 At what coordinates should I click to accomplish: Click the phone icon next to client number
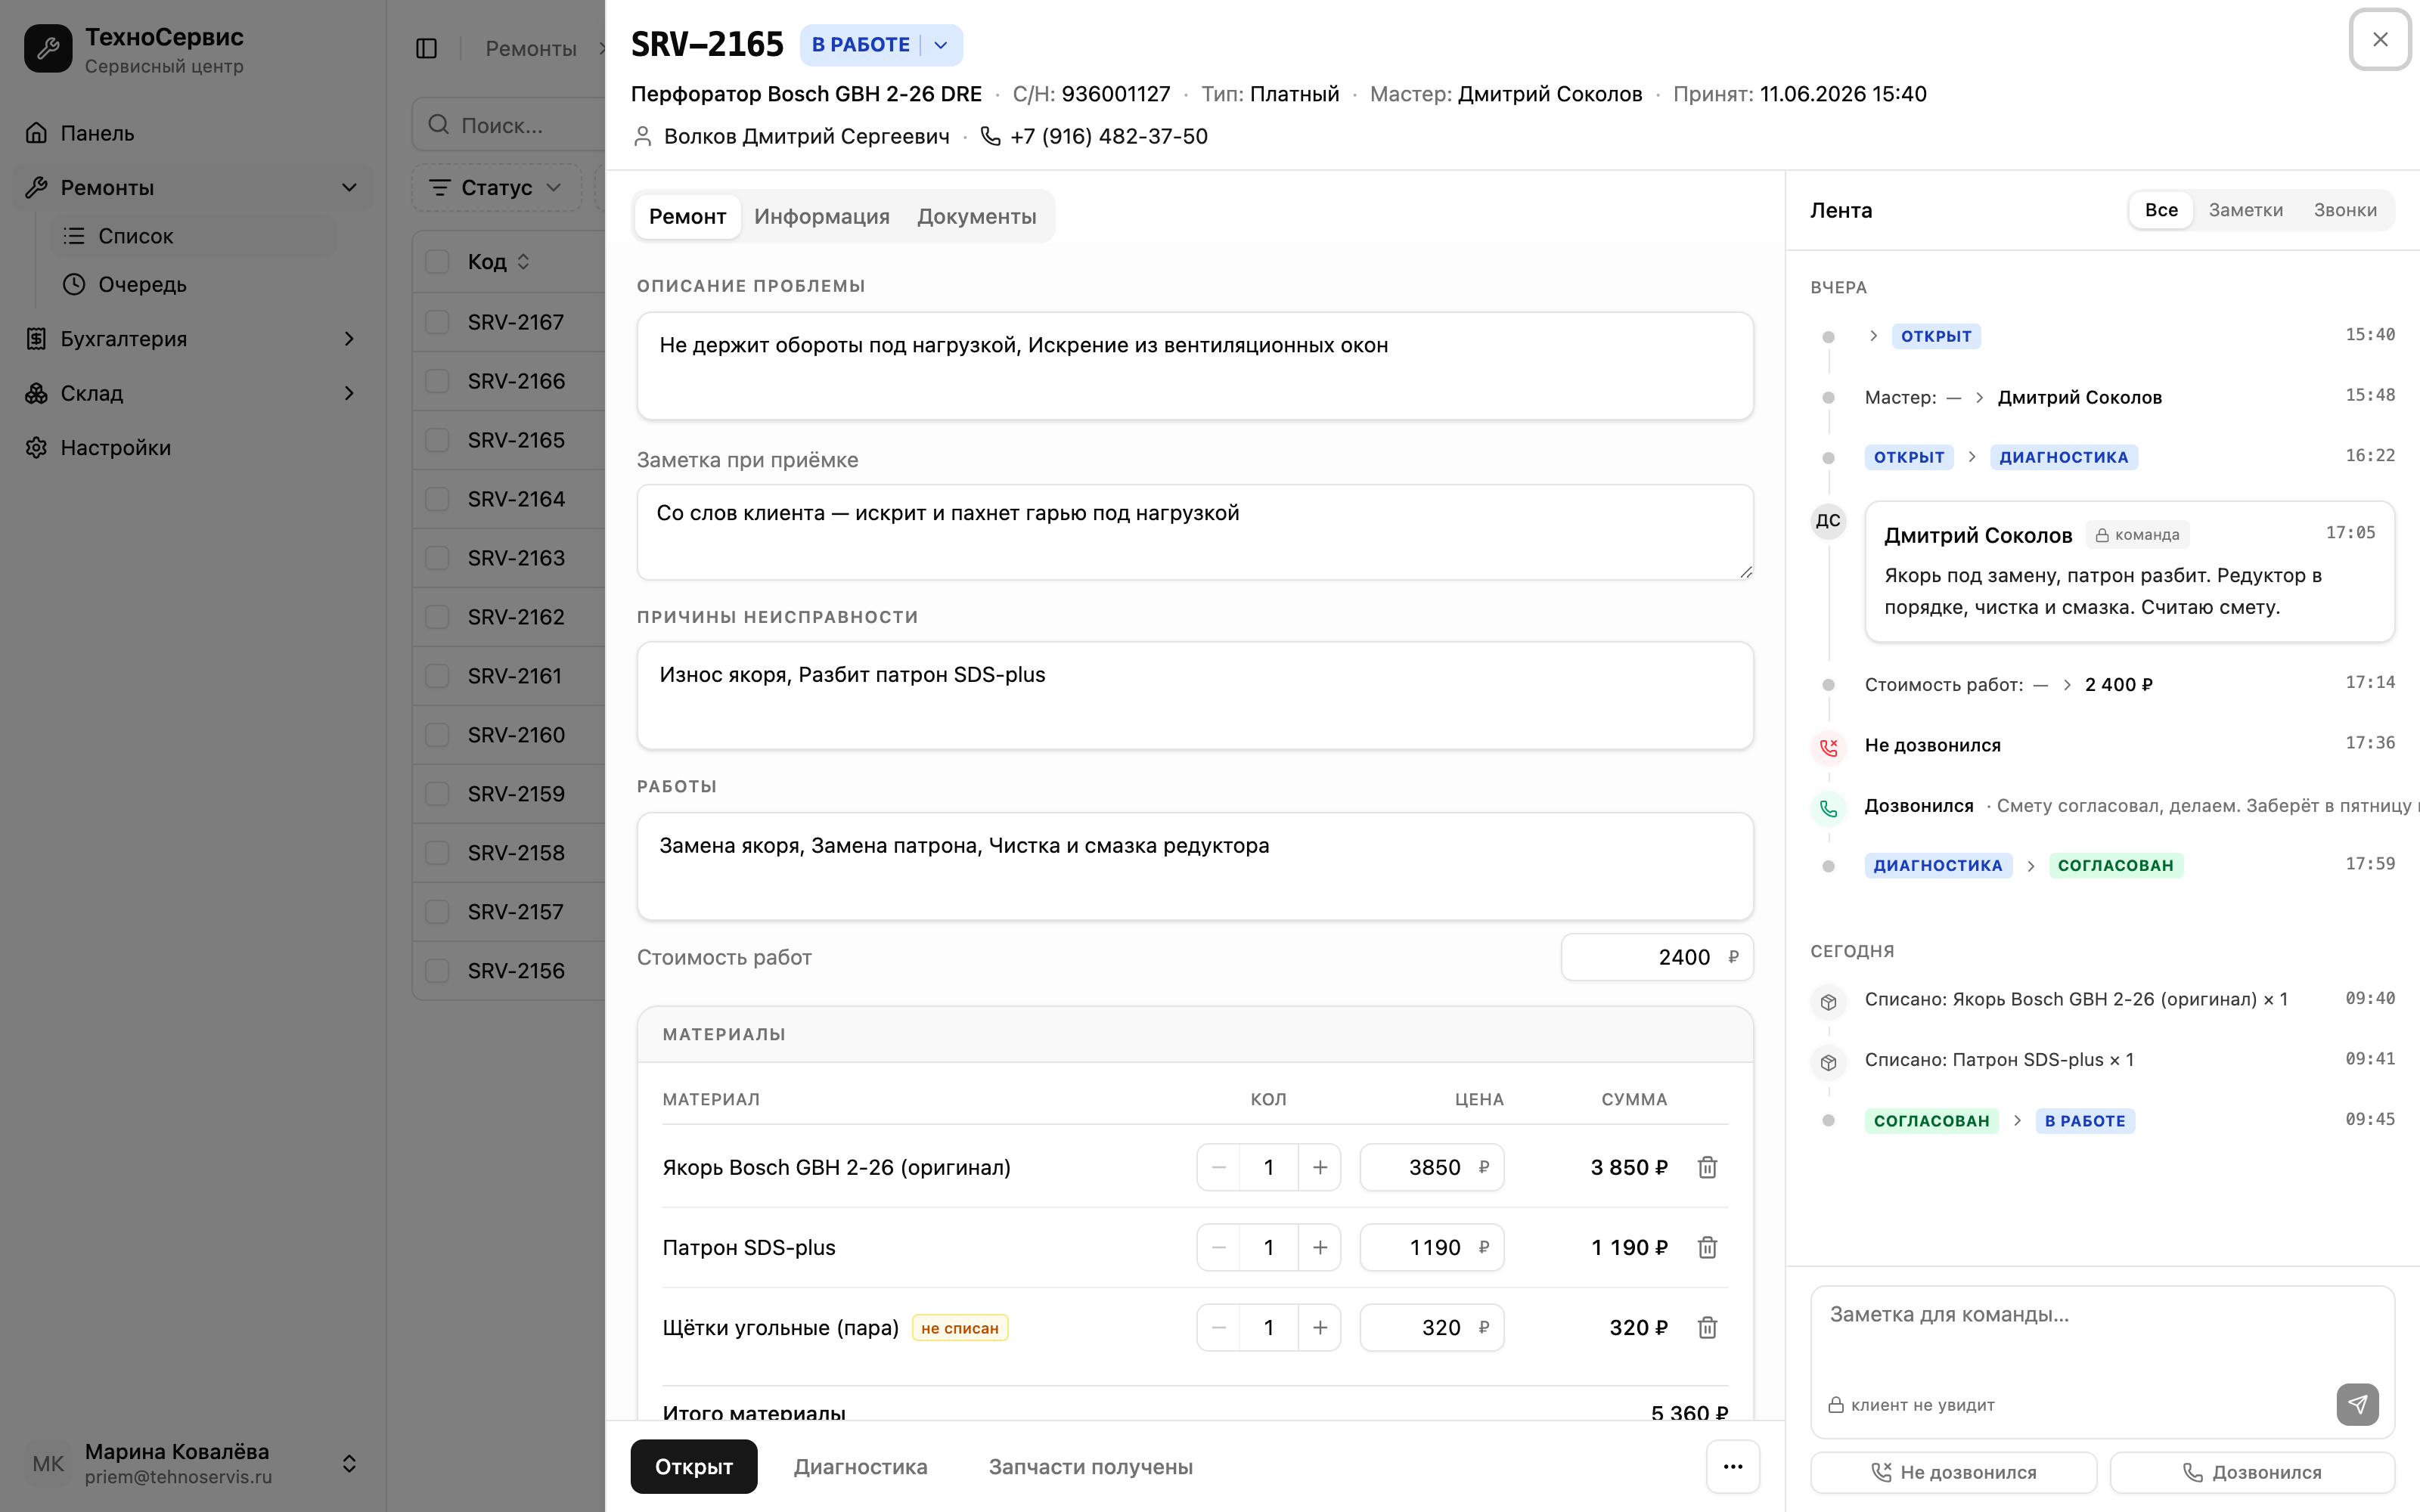pyautogui.click(x=990, y=136)
